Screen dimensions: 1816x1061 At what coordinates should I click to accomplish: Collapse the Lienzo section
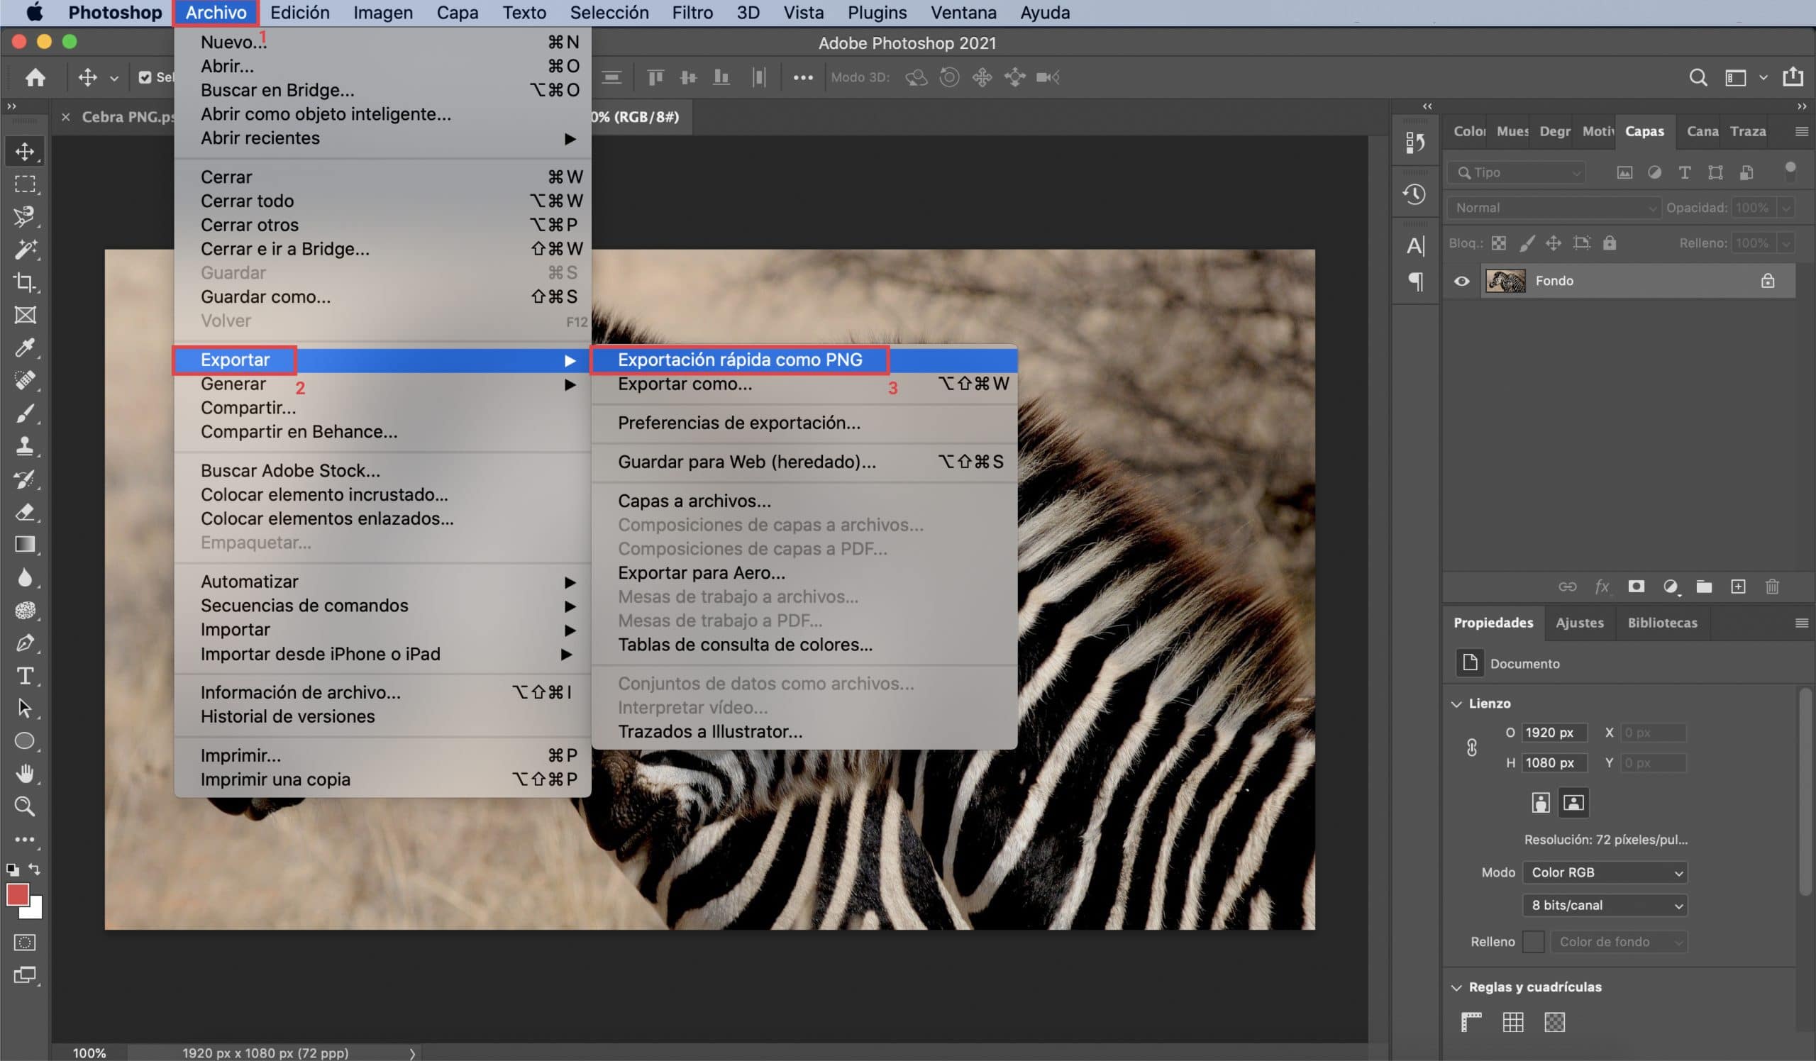[1456, 704]
